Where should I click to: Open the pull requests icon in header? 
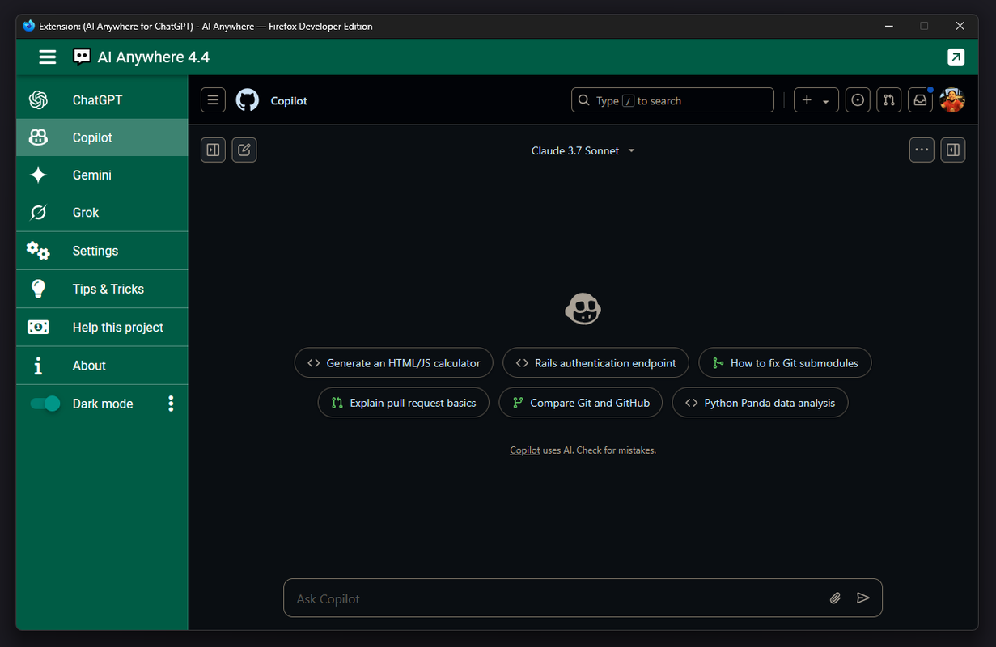(x=889, y=100)
